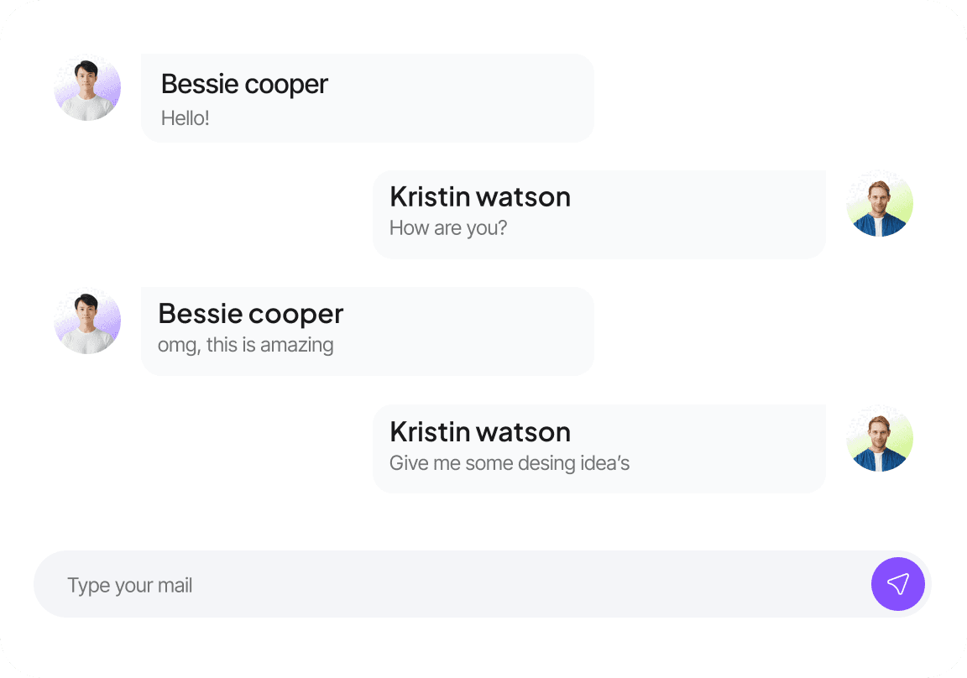Select the "How are you?" message text

tap(448, 228)
